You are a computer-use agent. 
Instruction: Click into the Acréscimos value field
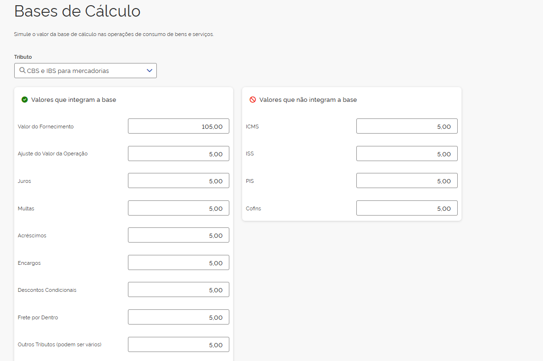178,235
